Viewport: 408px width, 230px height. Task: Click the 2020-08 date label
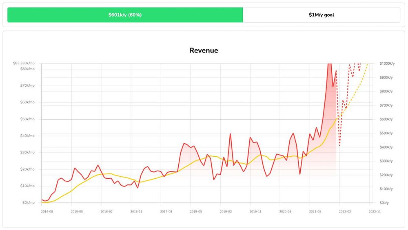click(x=285, y=212)
